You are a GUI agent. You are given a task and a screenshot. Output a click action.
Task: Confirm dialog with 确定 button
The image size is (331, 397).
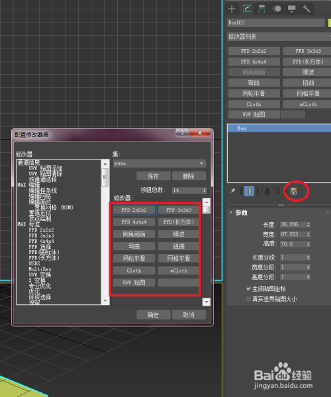point(153,315)
